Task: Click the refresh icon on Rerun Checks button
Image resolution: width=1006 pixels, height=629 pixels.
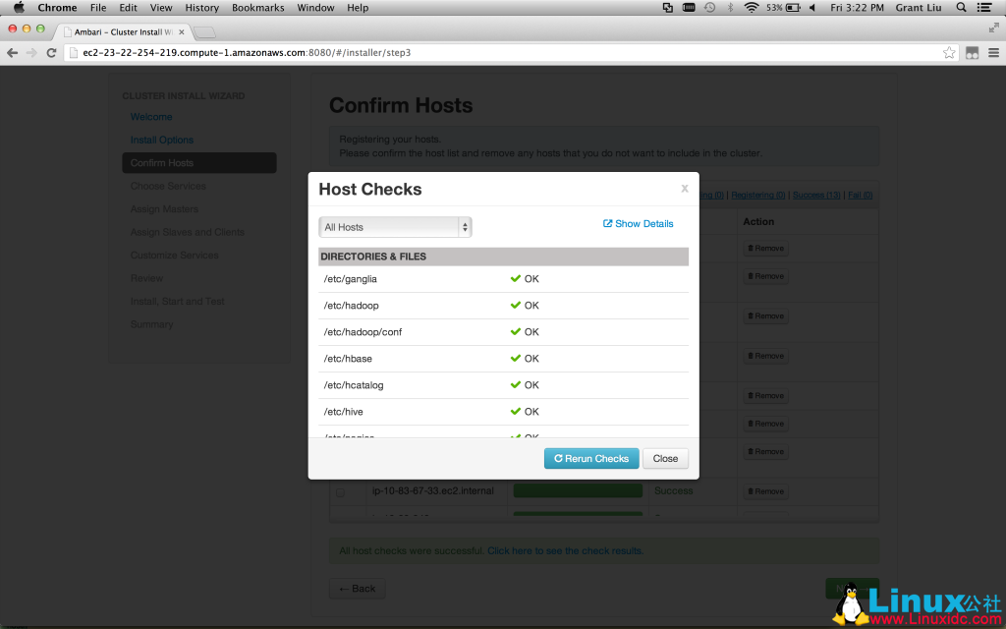Action: tap(559, 458)
